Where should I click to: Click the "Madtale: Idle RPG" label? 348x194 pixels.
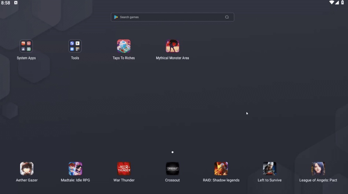coord(76,180)
